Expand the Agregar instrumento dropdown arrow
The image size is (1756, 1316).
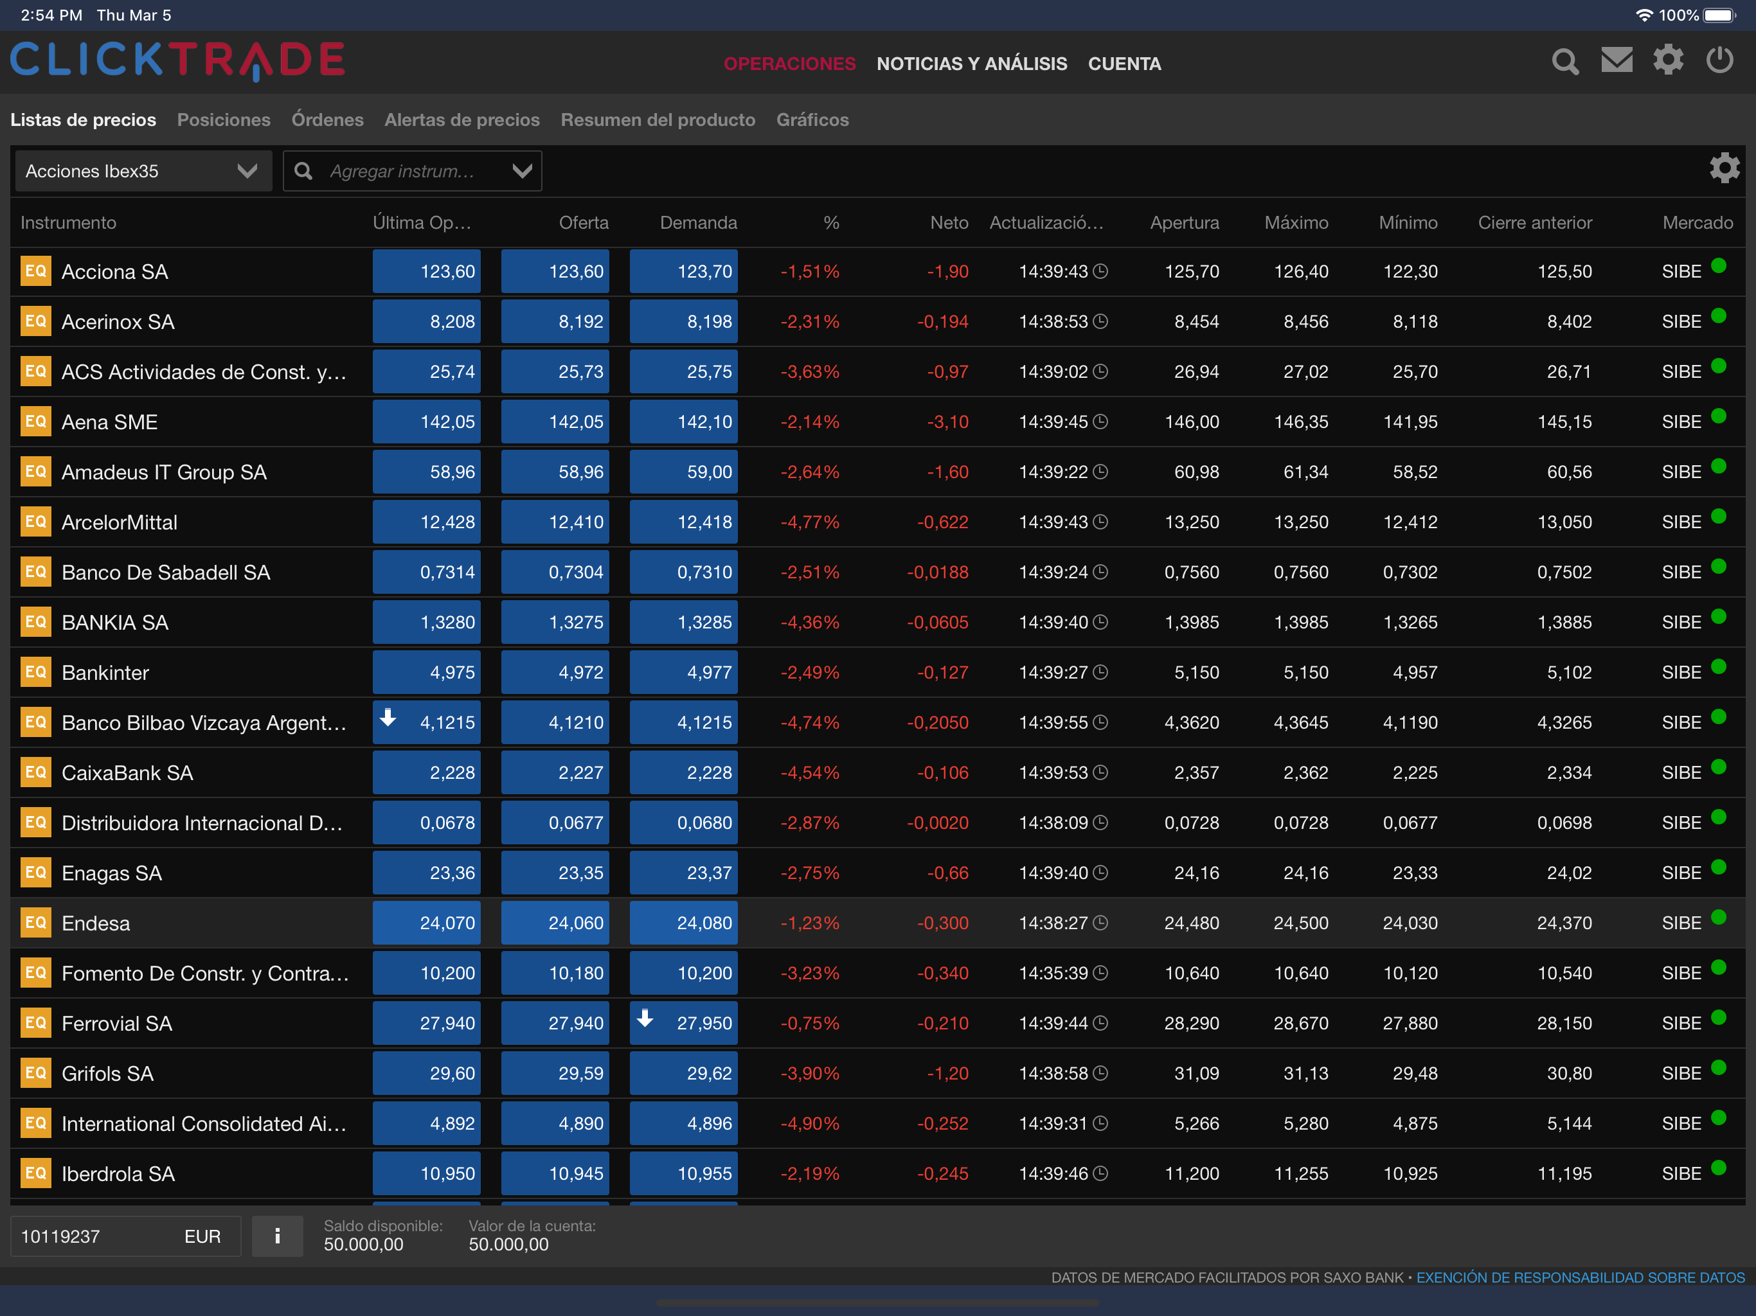click(x=521, y=171)
